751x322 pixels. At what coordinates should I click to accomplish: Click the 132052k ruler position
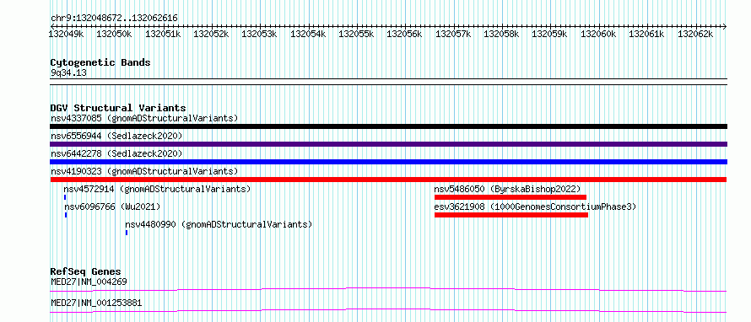click(211, 35)
